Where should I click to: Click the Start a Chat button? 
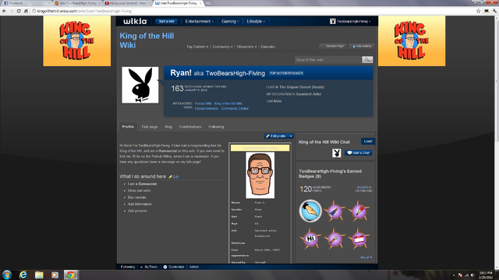pyautogui.click(x=359, y=152)
